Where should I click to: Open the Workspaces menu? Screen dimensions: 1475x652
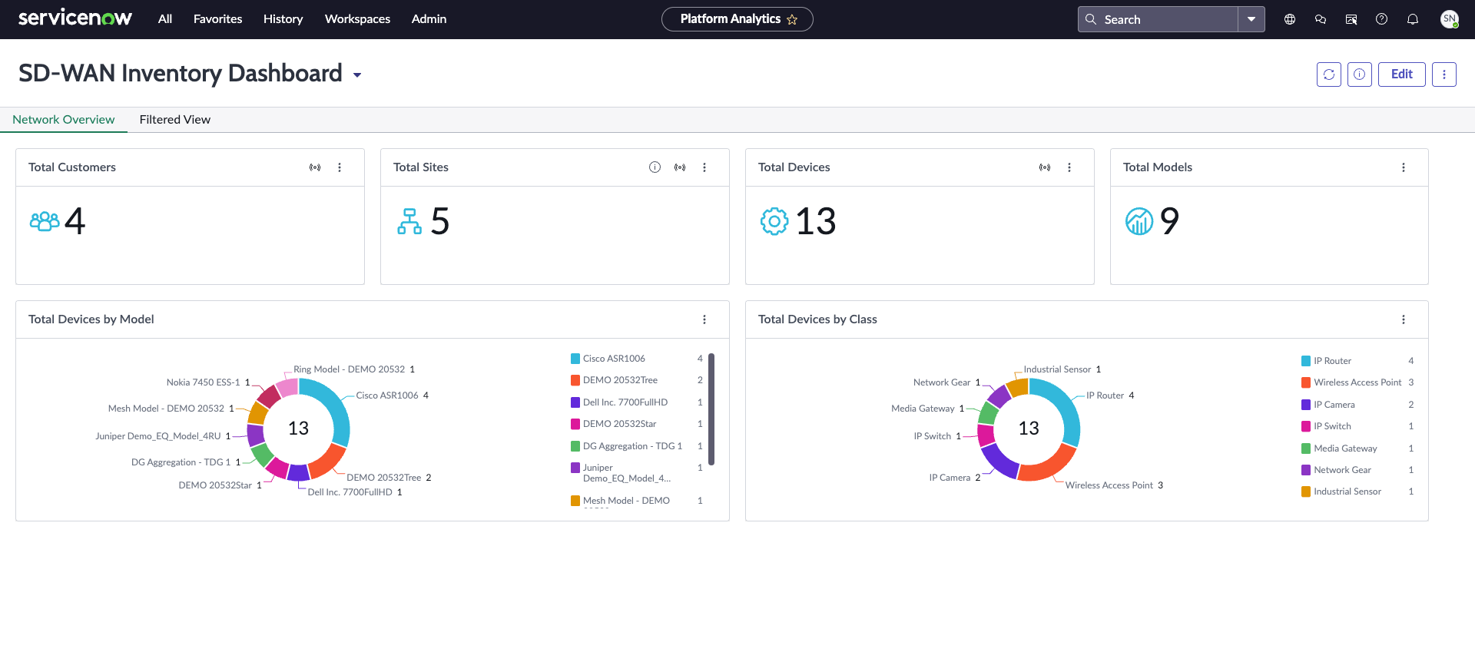[x=357, y=19]
